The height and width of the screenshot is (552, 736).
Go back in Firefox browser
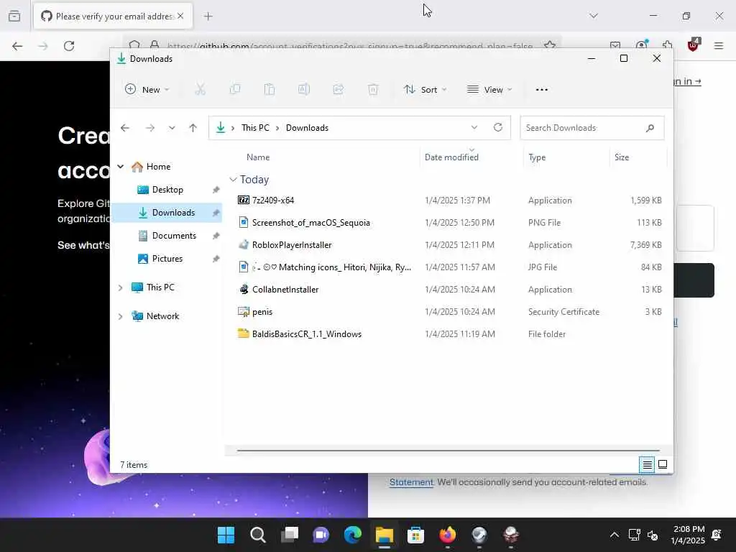click(17, 45)
